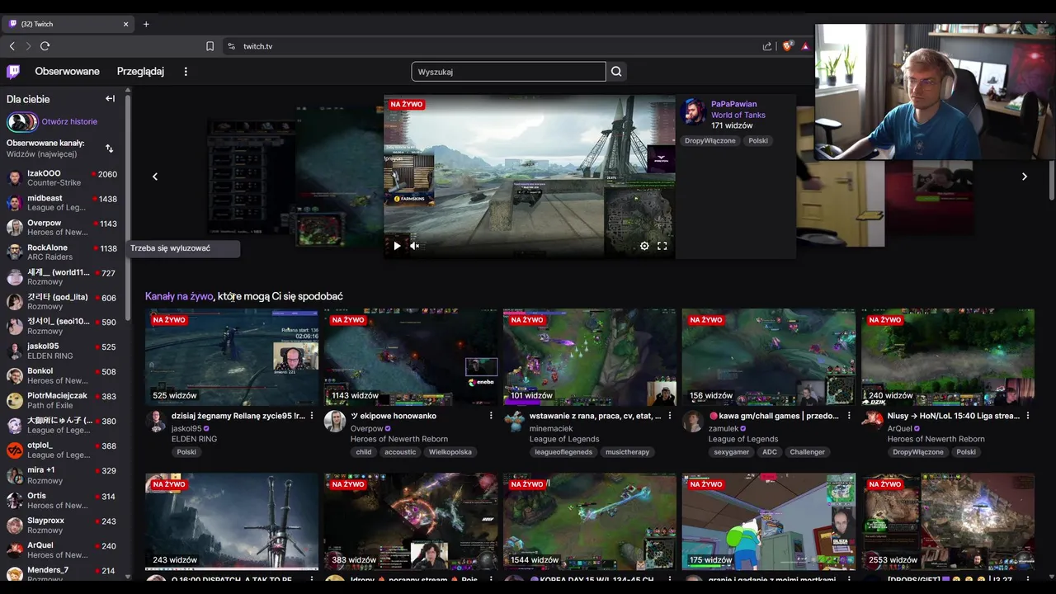Select the Challenger tag
The width and height of the screenshot is (1056, 594).
[x=807, y=452]
